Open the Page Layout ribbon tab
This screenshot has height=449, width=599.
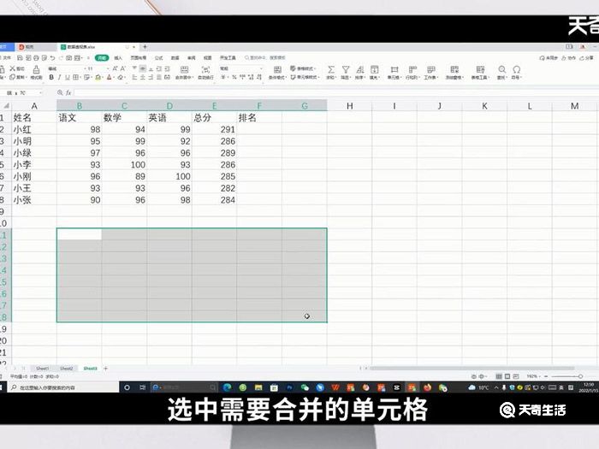(139, 58)
